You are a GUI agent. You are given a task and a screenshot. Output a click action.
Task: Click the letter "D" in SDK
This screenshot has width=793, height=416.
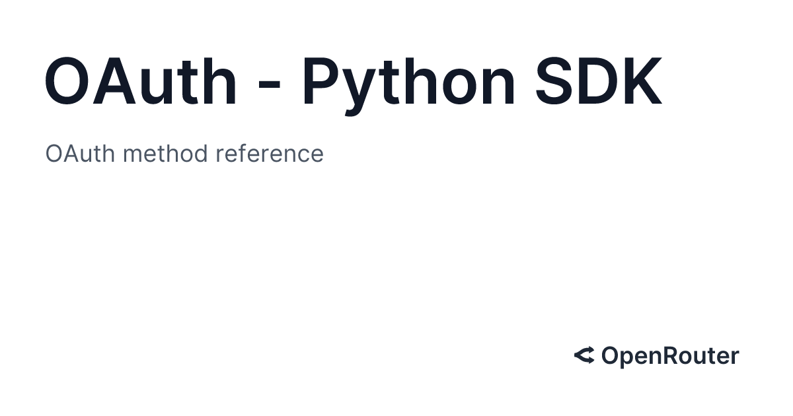click(597, 83)
